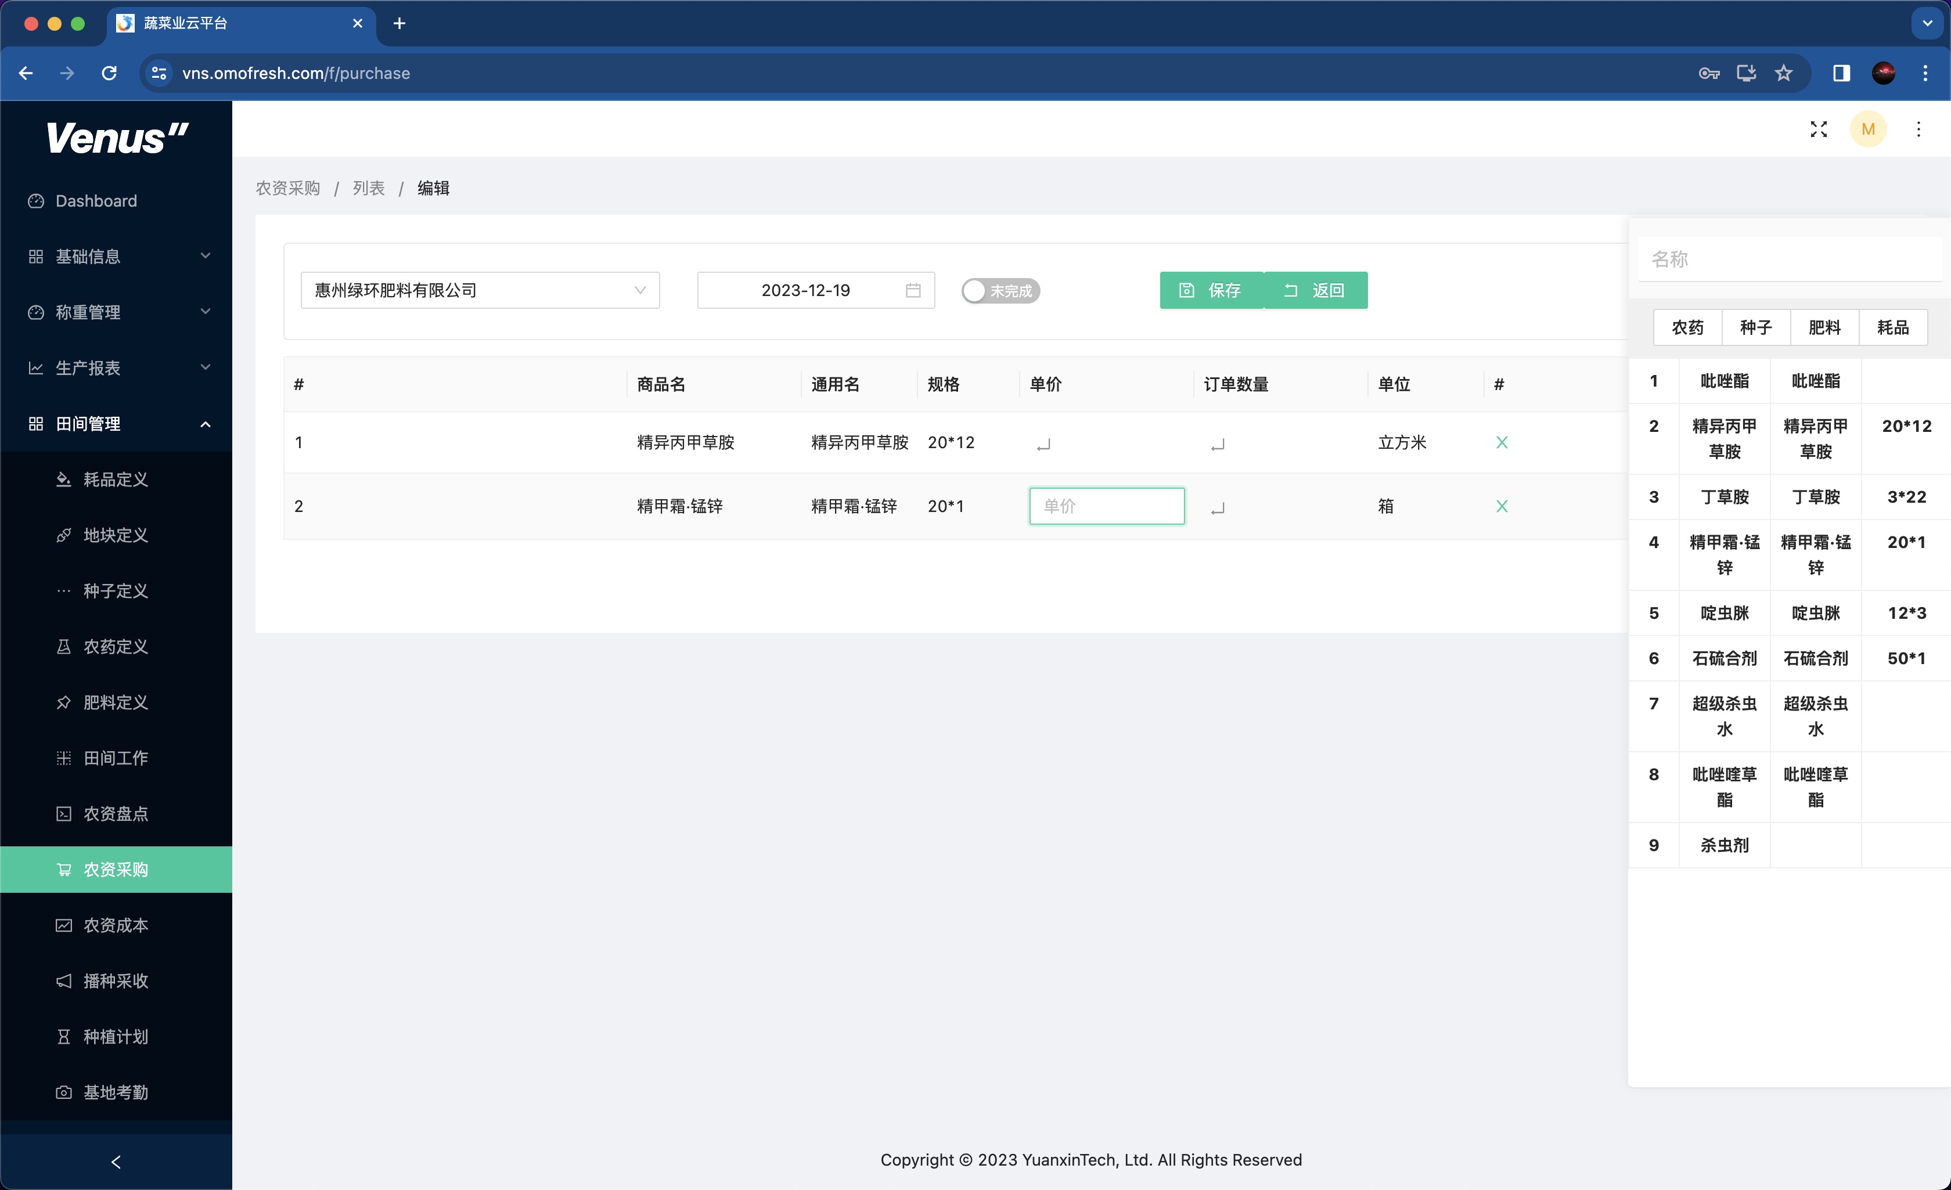The image size is (1951, 1190).
Task: Open 农药定义 in sidebar
Action: pos(116,647)
